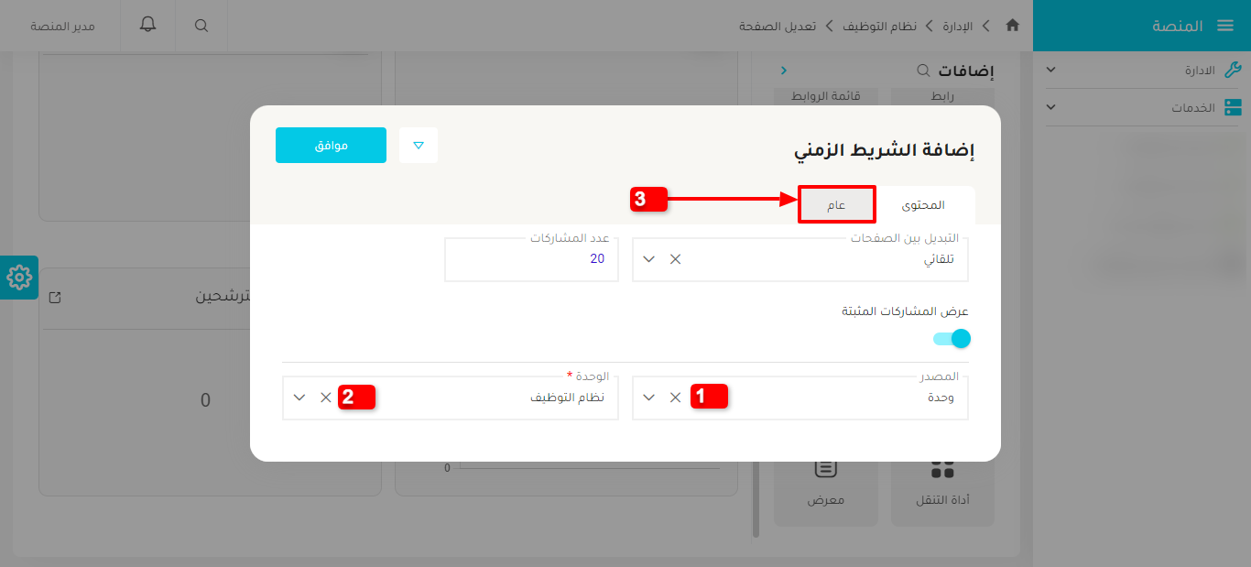This screenshot has width=1251, height=567.
Task: Open the notifications bell
Action: (147, 26)
